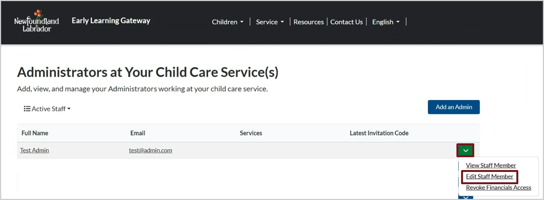Click the Services column header
This screenshot has height=200, width=544.
pyautogui.click(x=251, y=133)
